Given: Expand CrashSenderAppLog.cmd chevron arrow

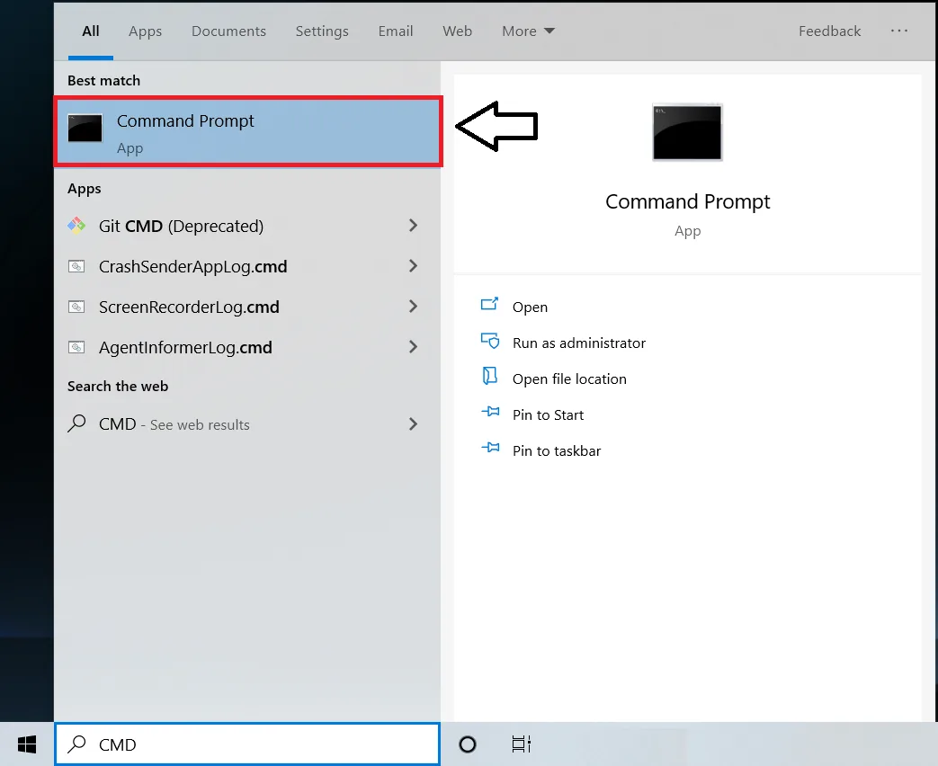Looking at the screenshot, I should [413, 266].
